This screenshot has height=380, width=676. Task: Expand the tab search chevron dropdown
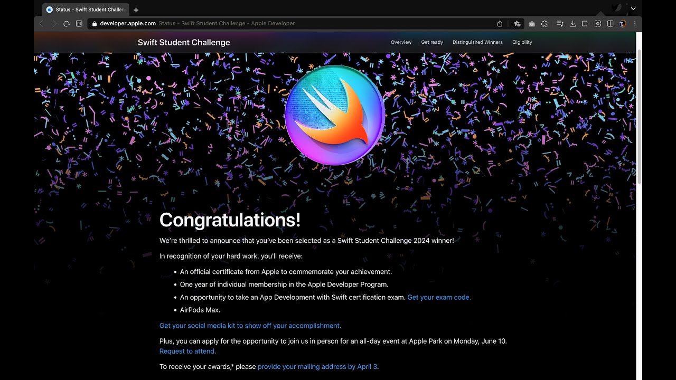[x=633, y=9]
